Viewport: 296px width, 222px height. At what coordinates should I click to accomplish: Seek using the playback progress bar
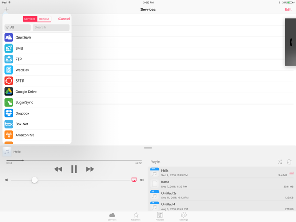[x=74, y=161]
